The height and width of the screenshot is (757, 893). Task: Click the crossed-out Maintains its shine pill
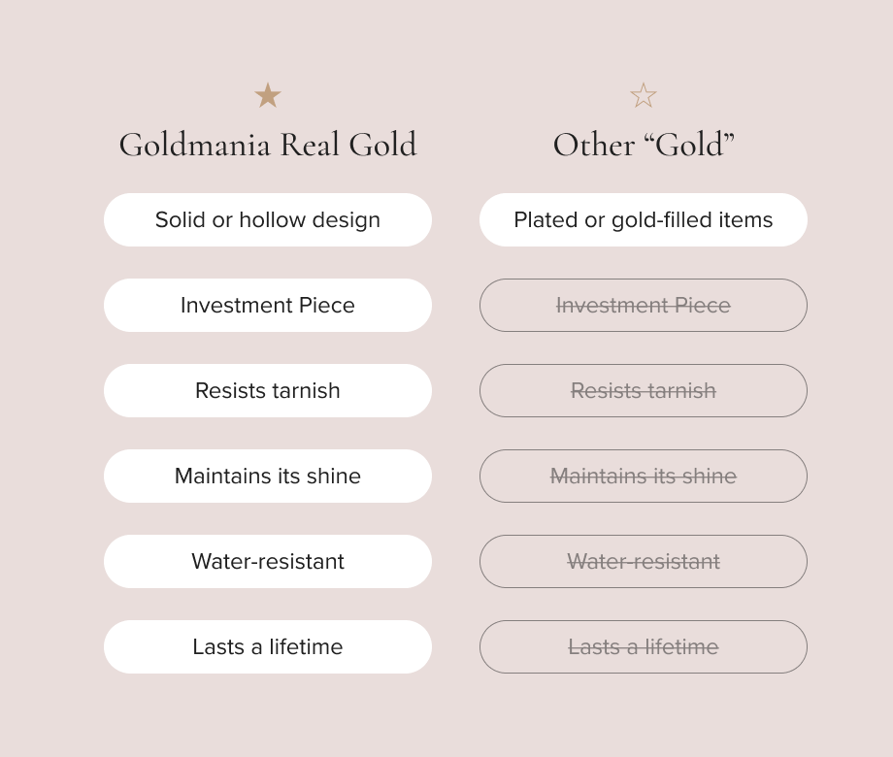click(x=644, y=476)
